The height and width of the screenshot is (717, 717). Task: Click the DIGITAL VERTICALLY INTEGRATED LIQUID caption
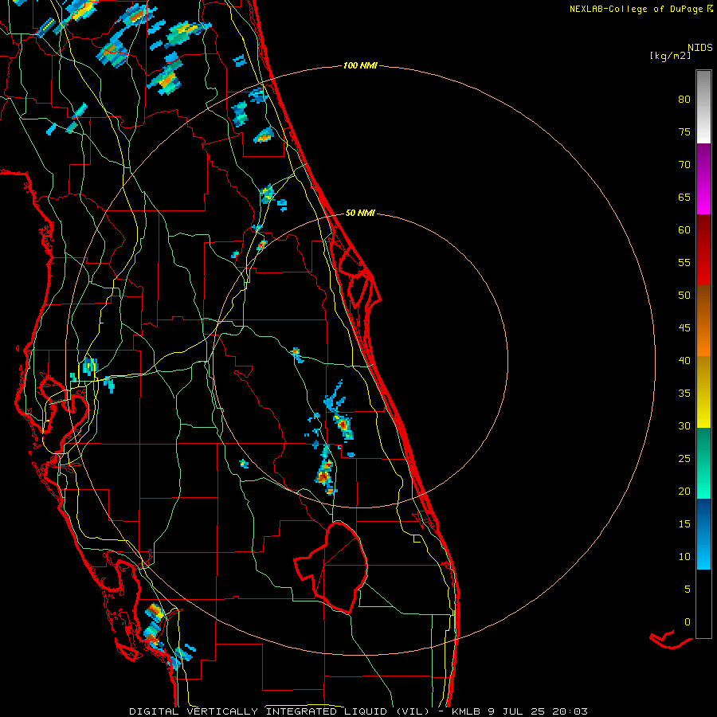(x=280, y=711)
